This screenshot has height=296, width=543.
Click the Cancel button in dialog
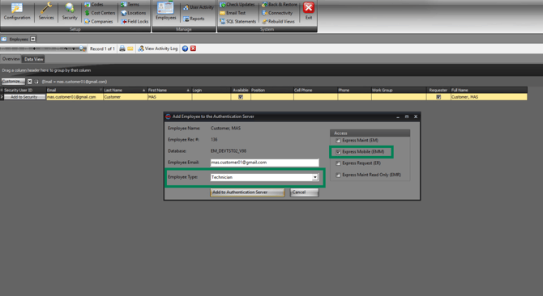(x=304, y=192)
